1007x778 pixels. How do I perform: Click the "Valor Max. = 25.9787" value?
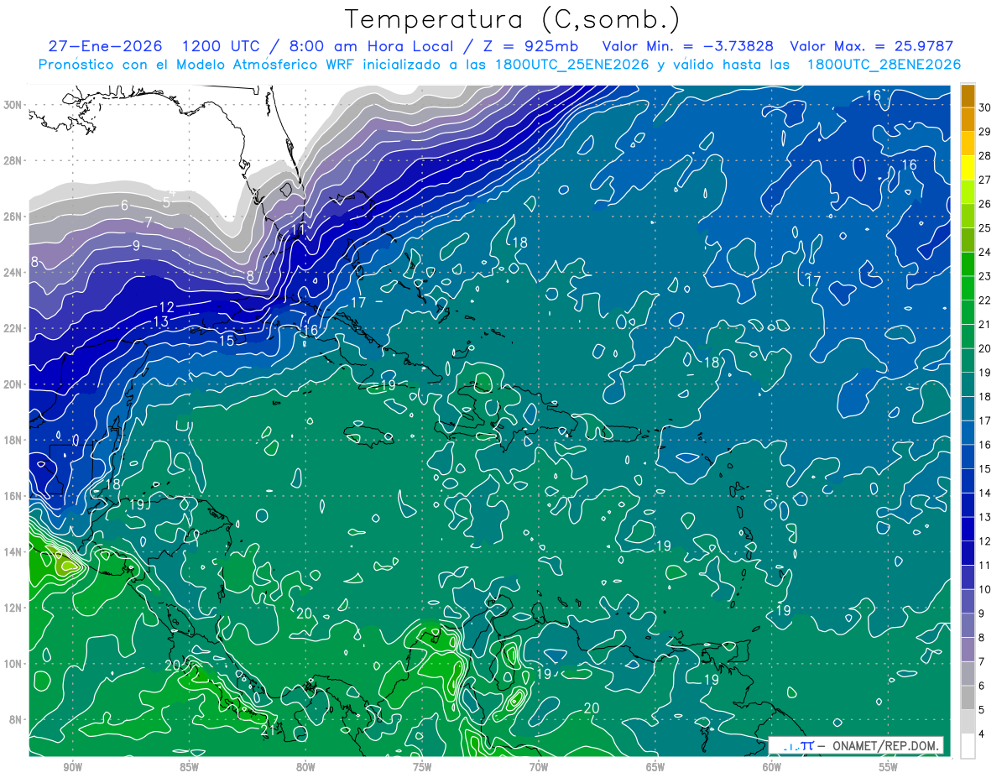point(872,46)
